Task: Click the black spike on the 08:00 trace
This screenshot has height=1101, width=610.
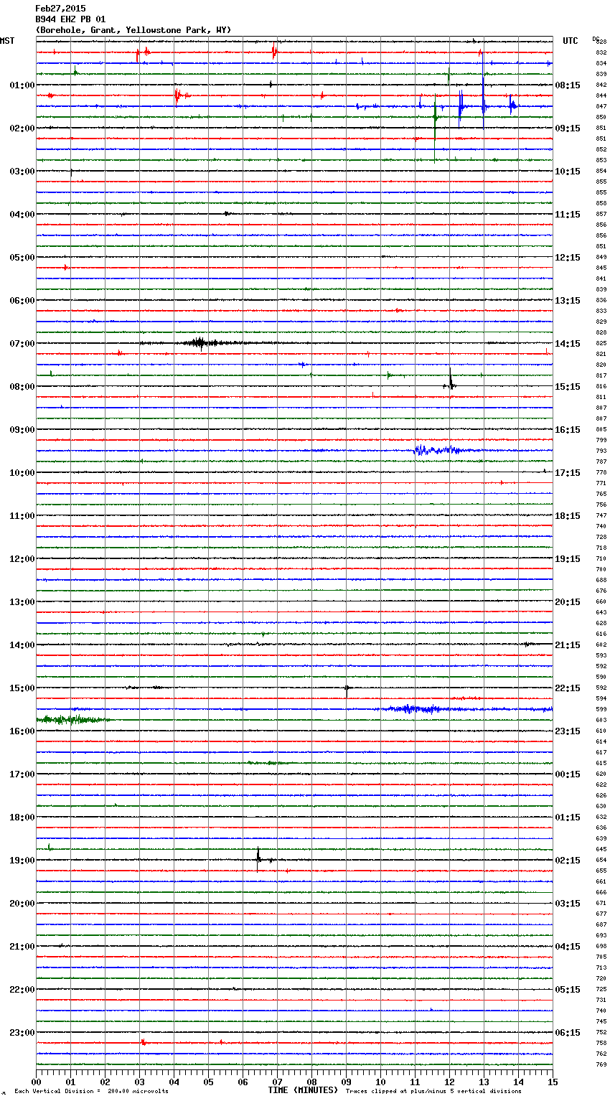Action: pos(450,380)
